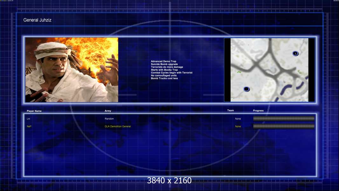The height and width of the screenshot is (191, 339).
Task: Click NeP's loading progress bar
Action: (x=284, y=126)
